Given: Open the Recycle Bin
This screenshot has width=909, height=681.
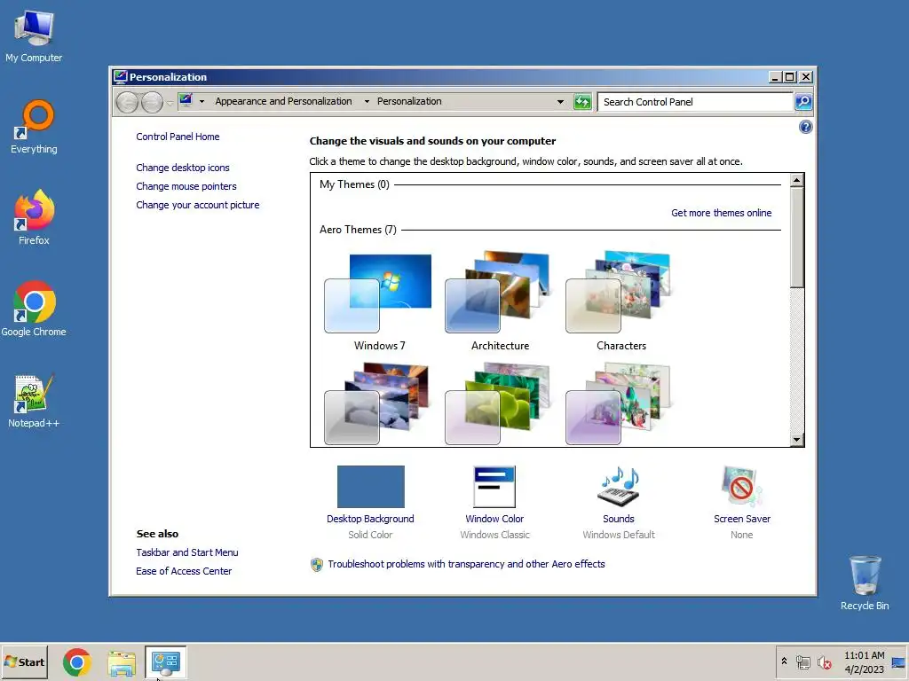Looking at the screenshot, I should pyautogui.click(x=865, y=583).
